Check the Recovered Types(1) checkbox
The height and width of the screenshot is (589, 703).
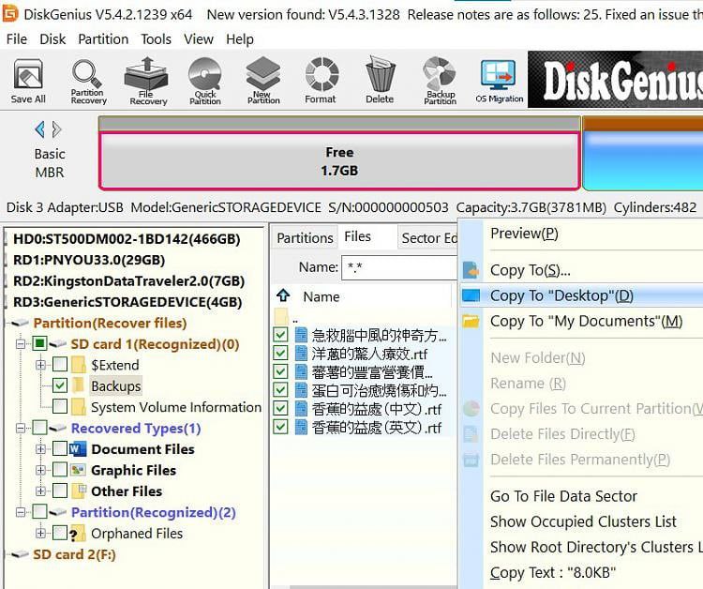[39, 428]
